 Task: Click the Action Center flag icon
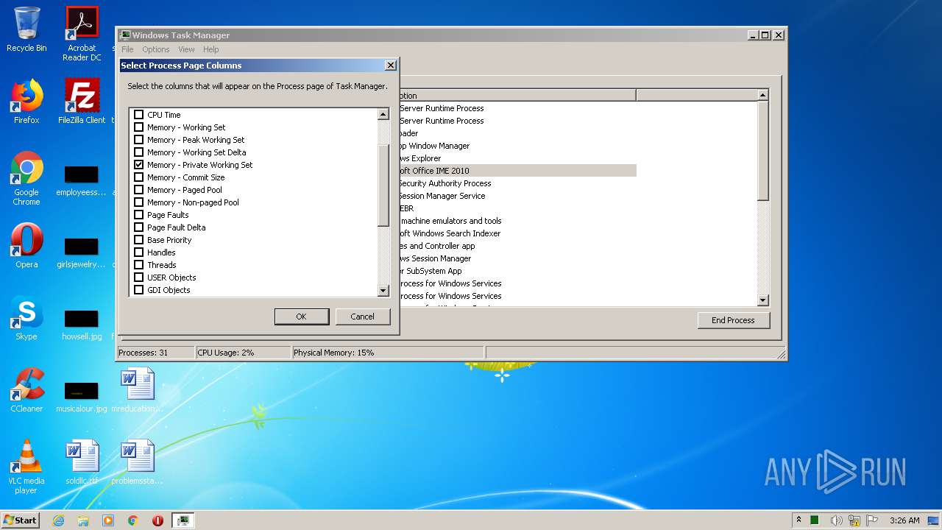coord(872,520)
